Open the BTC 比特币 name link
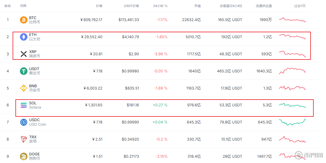This screenshot has height=163, width=326. point(34,20)
